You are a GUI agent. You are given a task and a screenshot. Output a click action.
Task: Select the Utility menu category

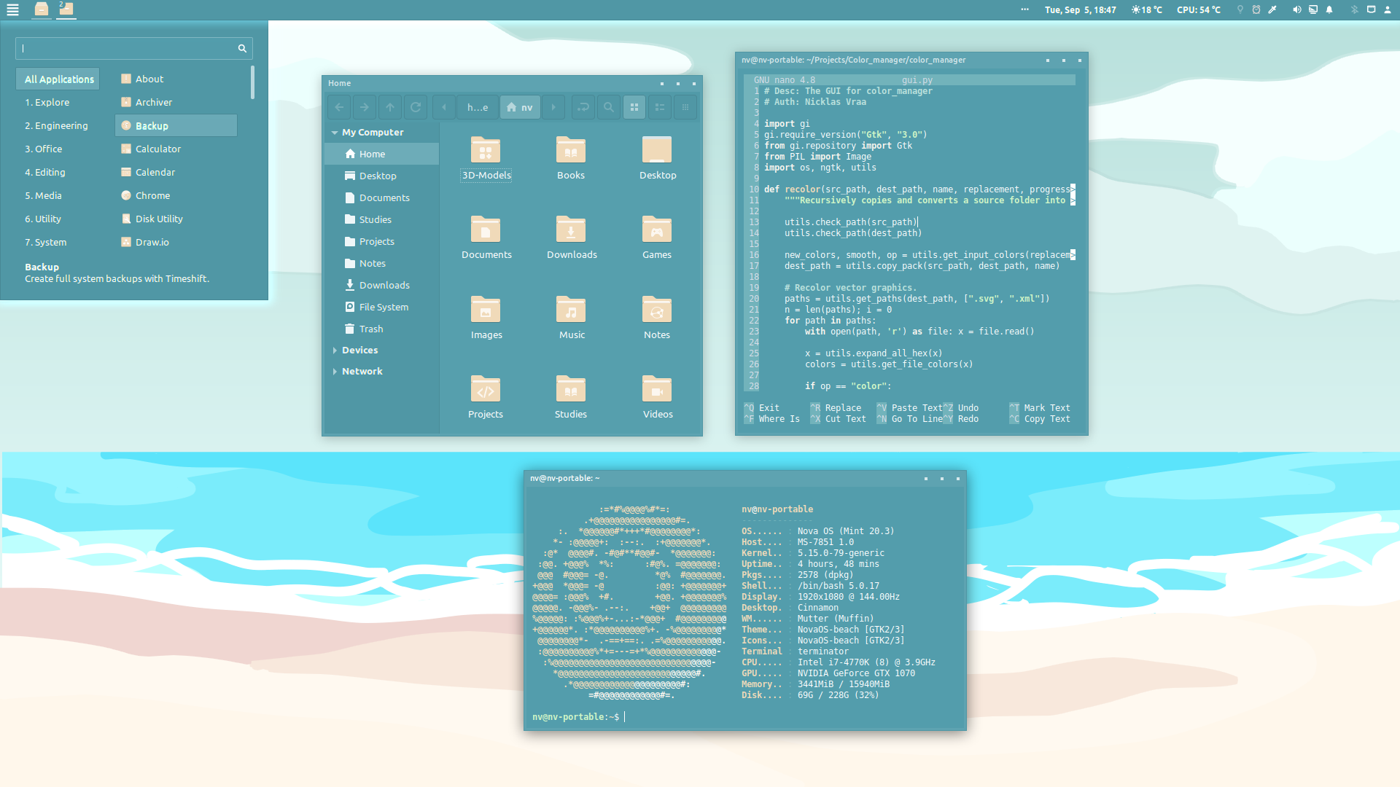[44, 219]
